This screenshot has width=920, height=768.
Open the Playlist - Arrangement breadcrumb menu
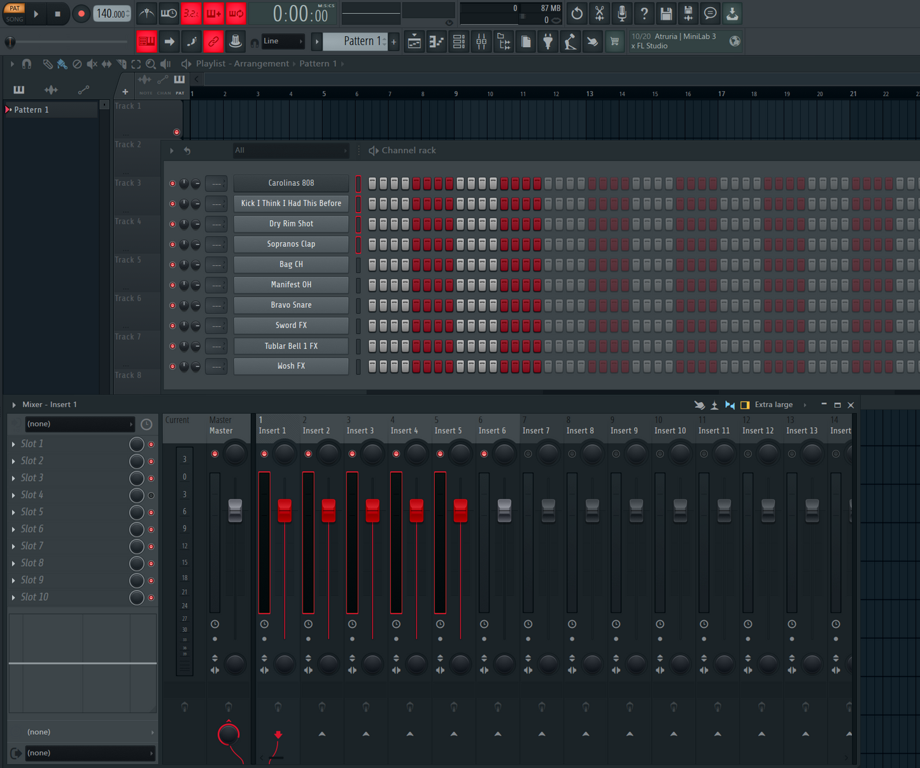243,63
